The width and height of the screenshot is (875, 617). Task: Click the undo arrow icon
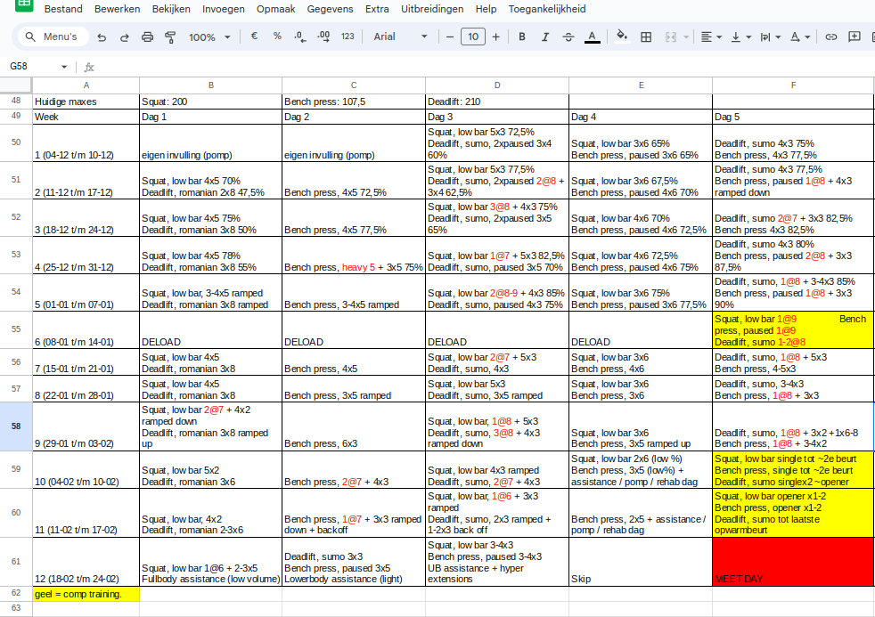(x=102, y=37)
